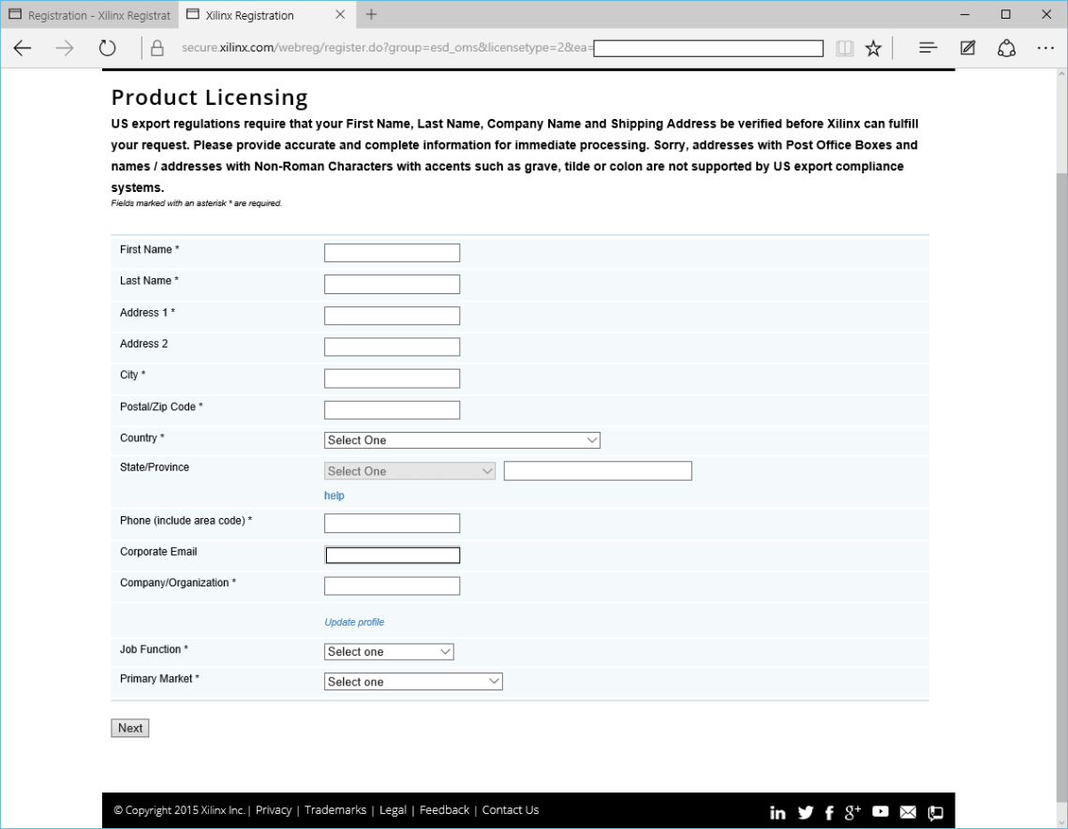Click the Next button
1068x829 pixels.
[129, 728]
